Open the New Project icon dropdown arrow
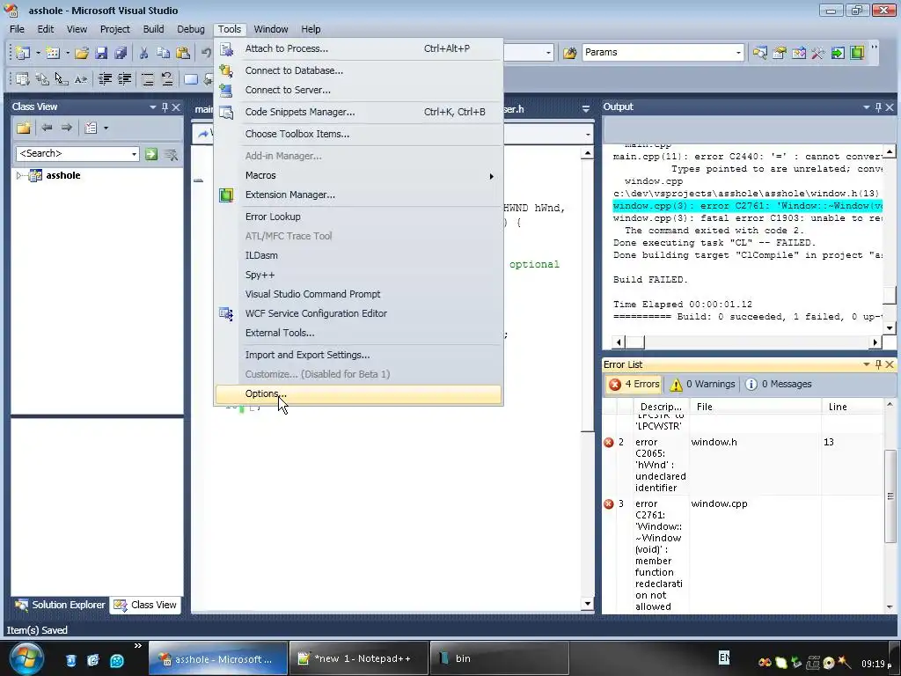 [38, 53]
